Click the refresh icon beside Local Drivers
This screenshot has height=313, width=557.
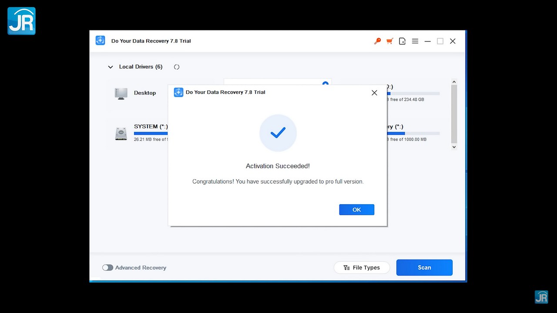click(x=177, y=67)
